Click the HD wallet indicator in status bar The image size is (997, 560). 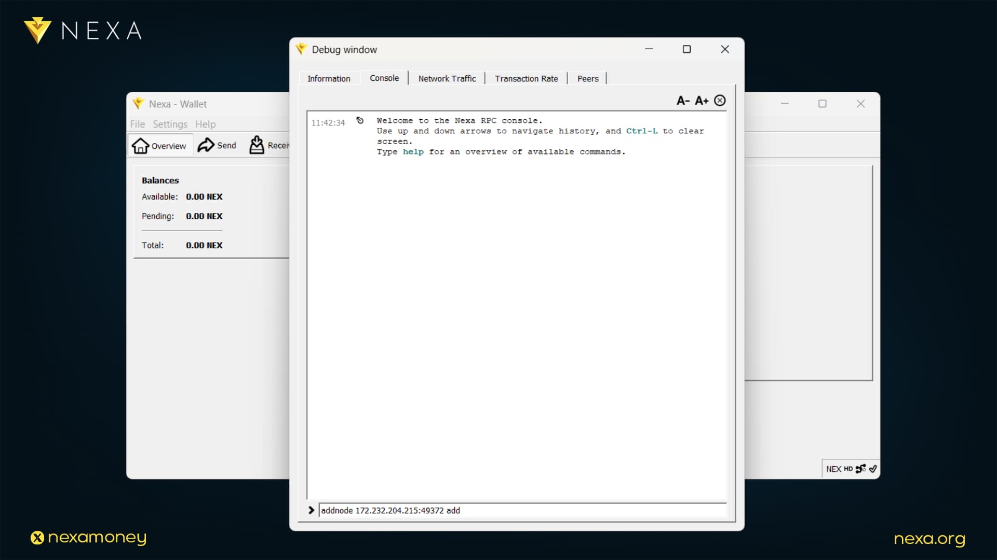(848, 469)
